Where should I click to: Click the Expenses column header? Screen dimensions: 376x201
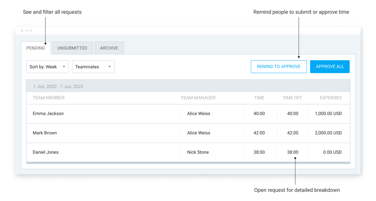click(331, 98)
